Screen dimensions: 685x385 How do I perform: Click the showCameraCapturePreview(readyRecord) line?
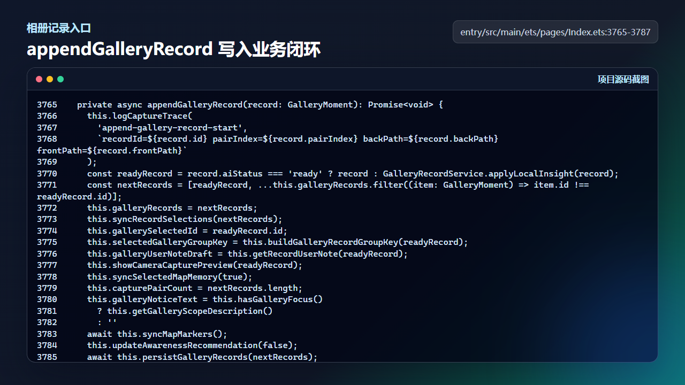195,265
